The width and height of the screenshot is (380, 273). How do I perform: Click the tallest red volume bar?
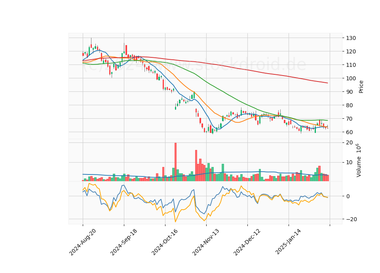pos(175,162)
